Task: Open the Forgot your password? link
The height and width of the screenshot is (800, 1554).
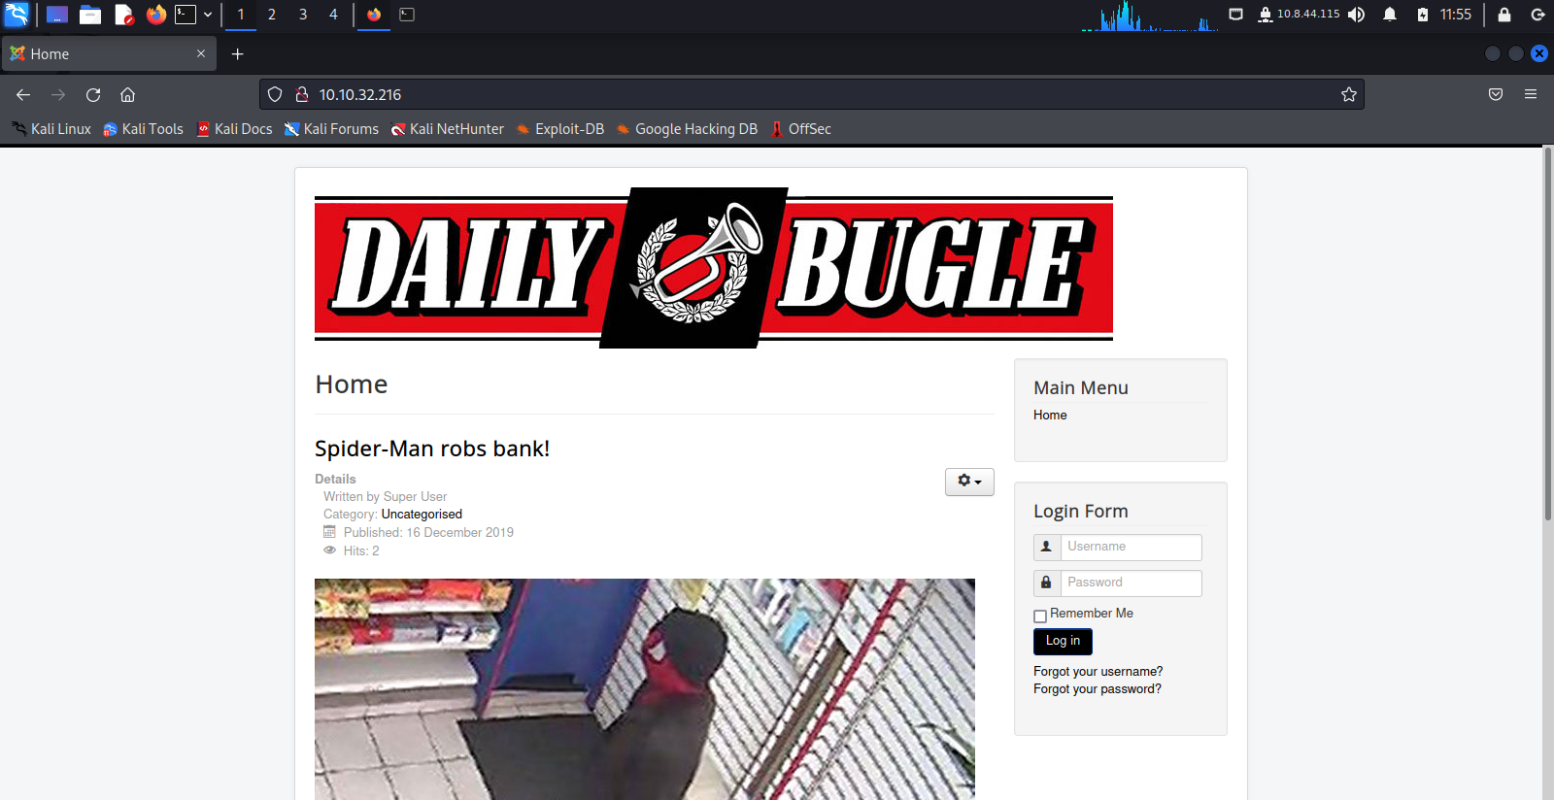Action: 1098,689
